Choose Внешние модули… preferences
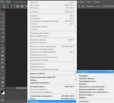The width and height of the screenshot is (114, 103). 95,95
